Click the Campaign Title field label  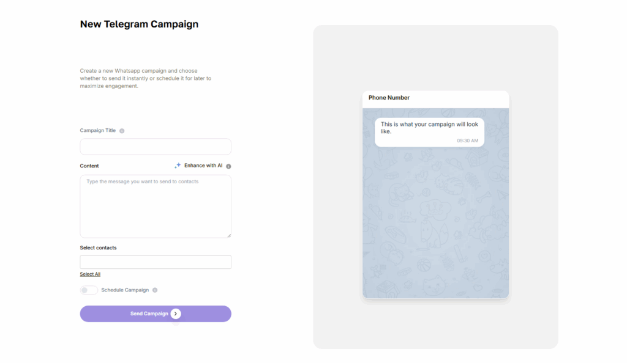point(97,130)
